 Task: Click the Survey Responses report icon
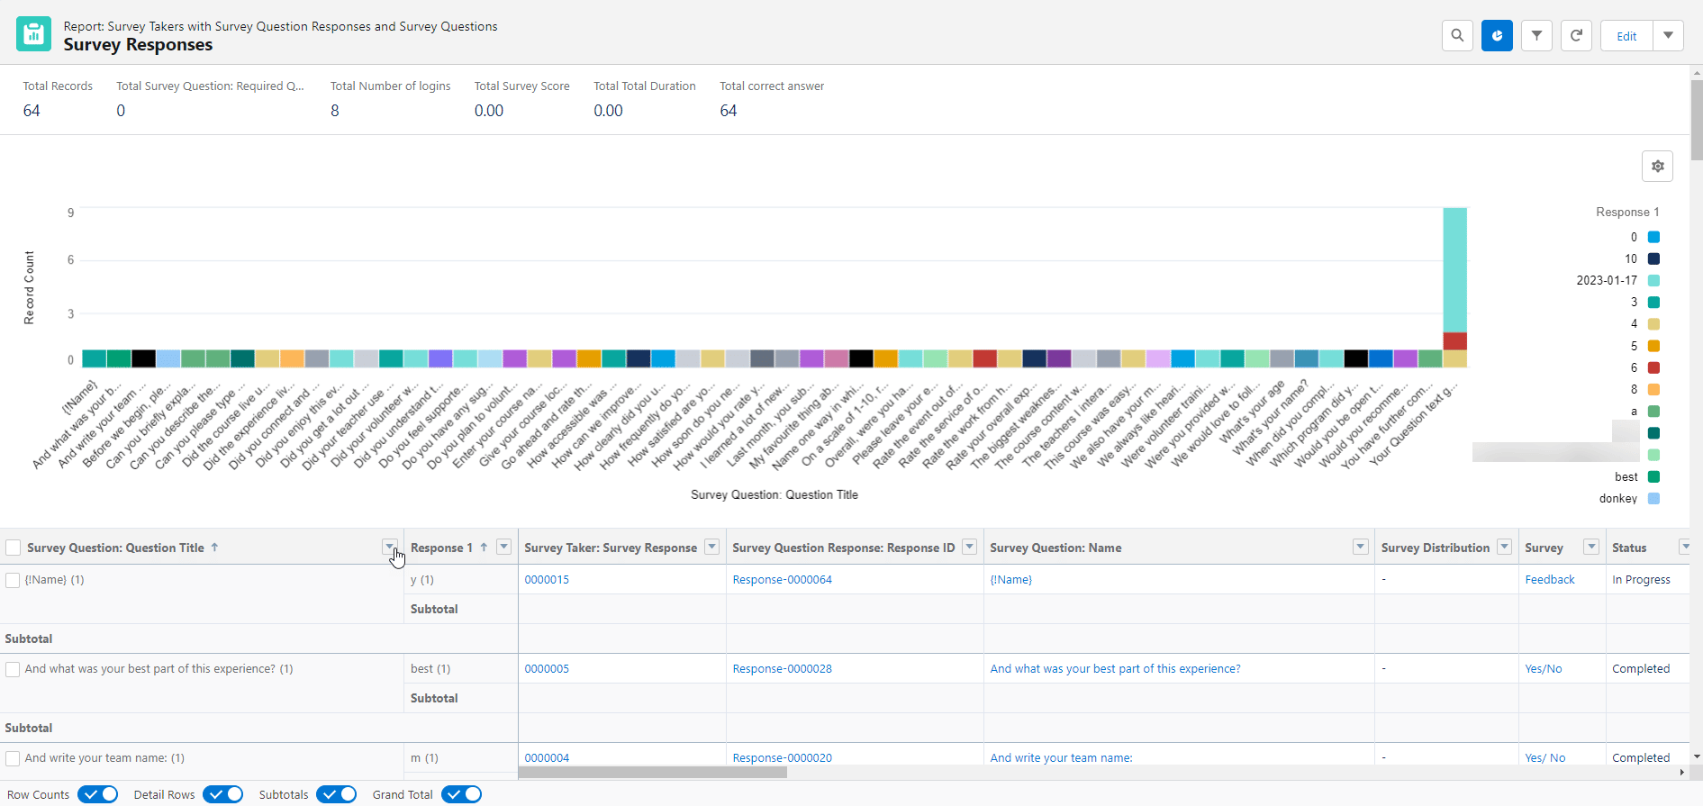(33, 35)
